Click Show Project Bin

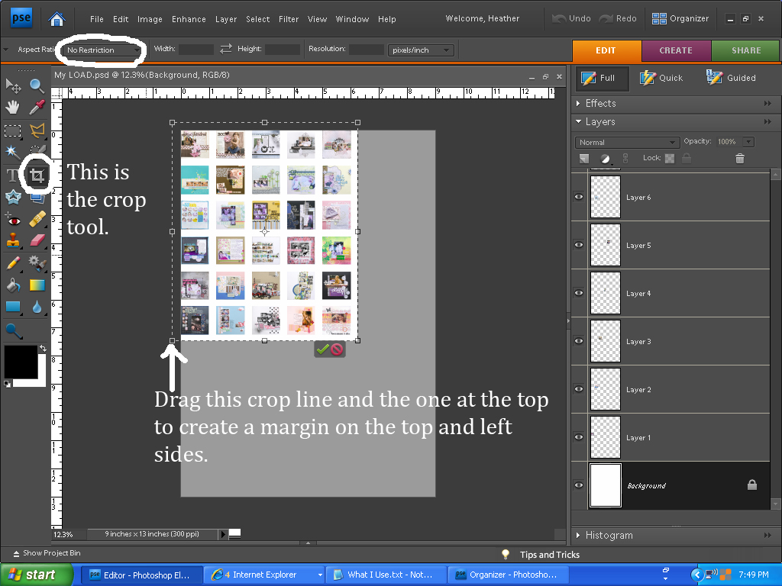45,553
